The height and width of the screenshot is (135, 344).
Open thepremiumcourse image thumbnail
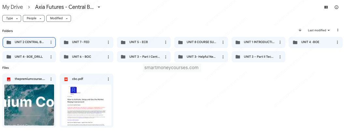[x=29, y=105]
